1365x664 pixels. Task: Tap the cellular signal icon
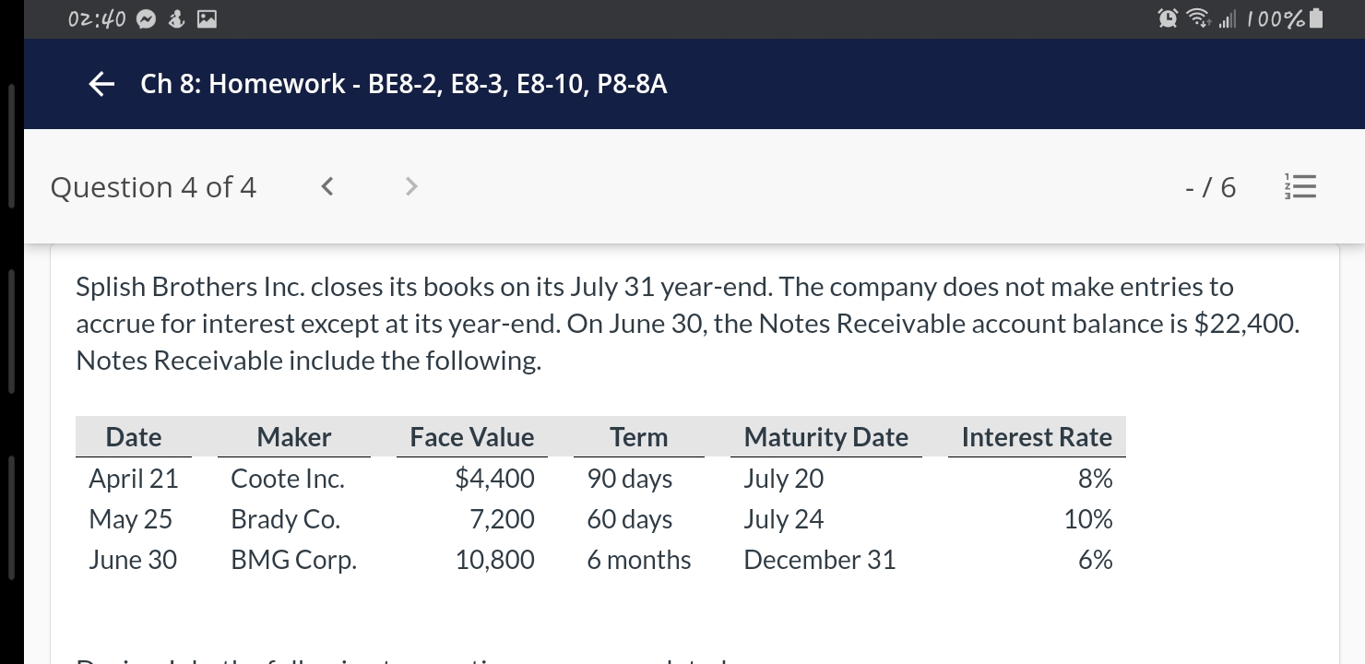tap(1228, 18)
